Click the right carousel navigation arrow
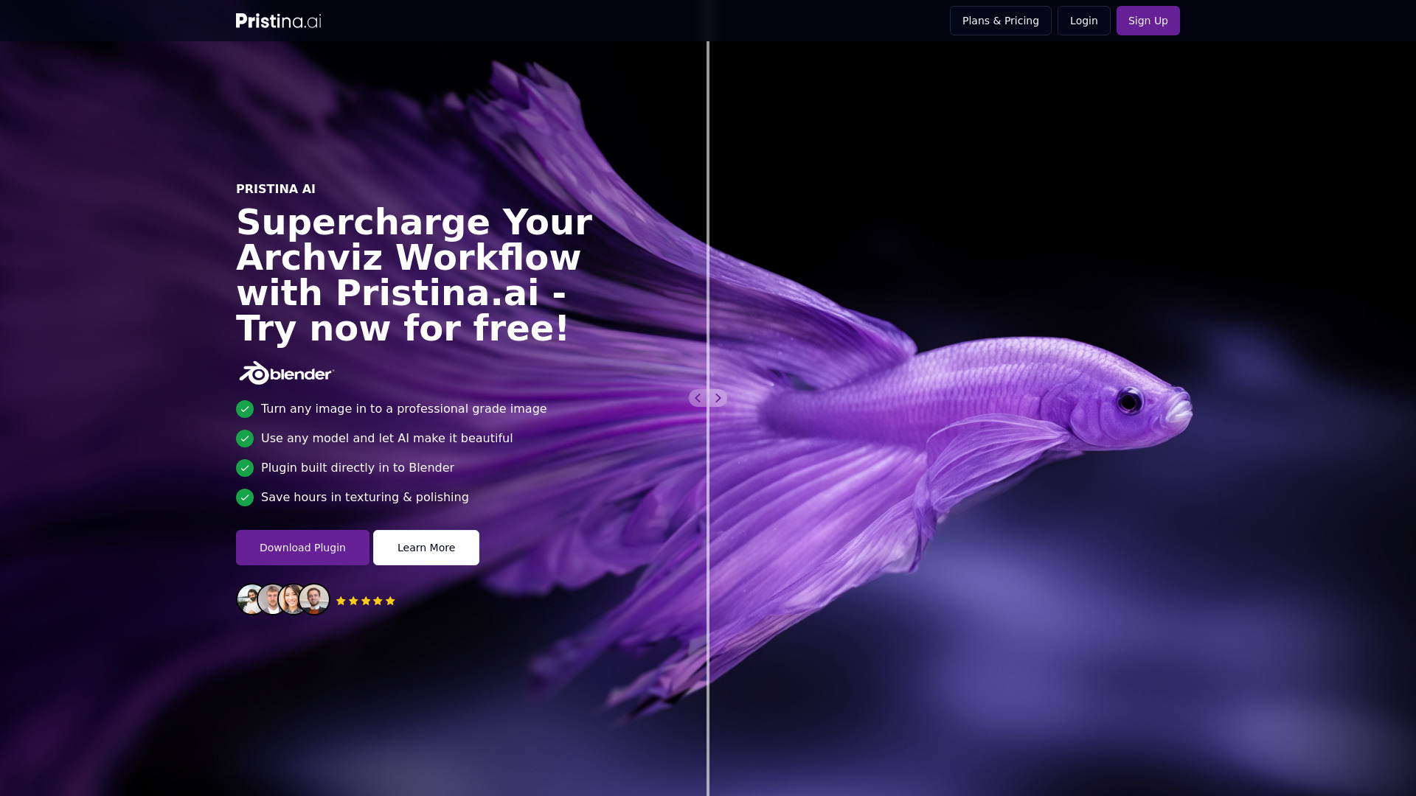1416x796 pixels. pyautogui.click(x=718, y=399)
